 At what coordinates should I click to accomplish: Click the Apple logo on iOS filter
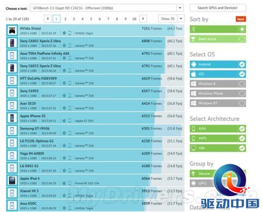194,74
